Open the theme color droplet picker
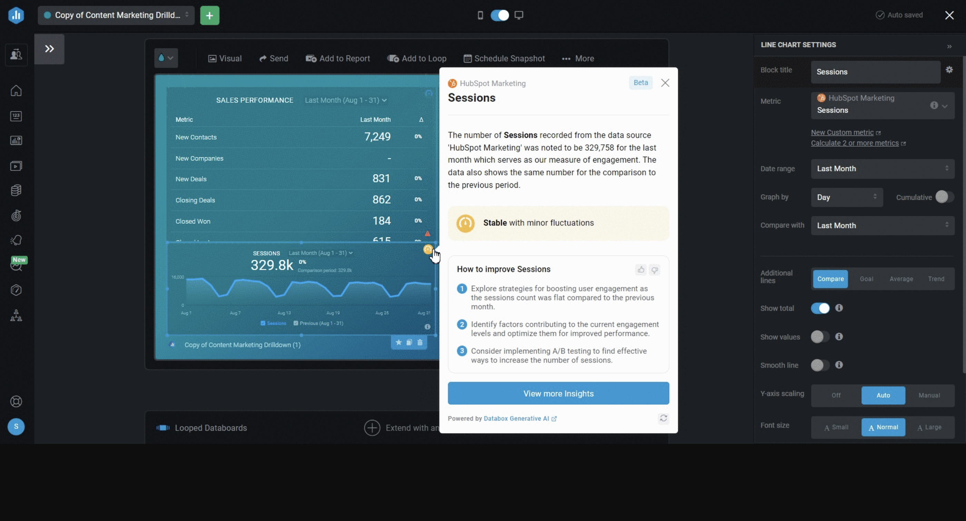 click(x=166, y=58)
